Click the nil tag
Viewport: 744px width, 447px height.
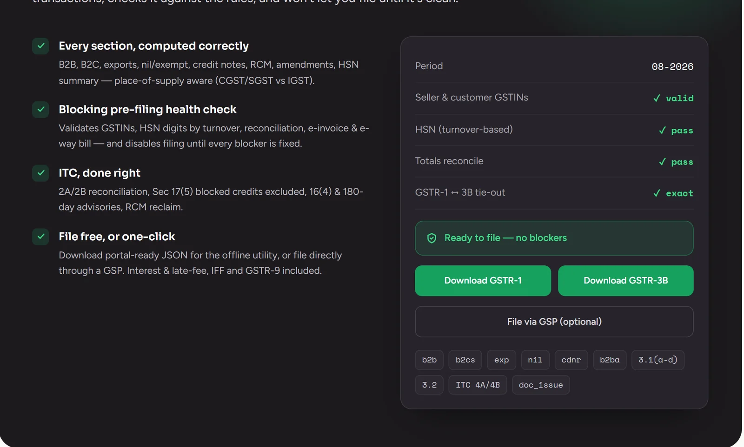535,360
